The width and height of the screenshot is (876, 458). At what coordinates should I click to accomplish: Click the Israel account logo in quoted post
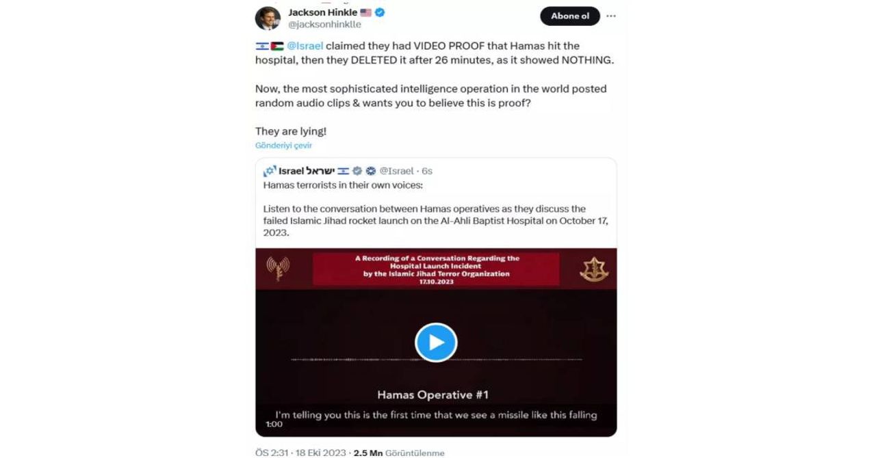point(269,171)
